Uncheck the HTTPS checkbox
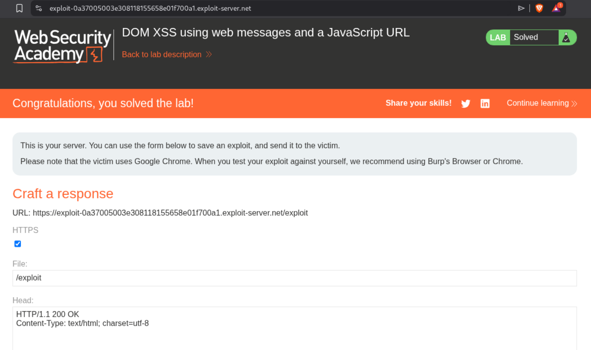The image size is (591, 350). pos(18,244)
